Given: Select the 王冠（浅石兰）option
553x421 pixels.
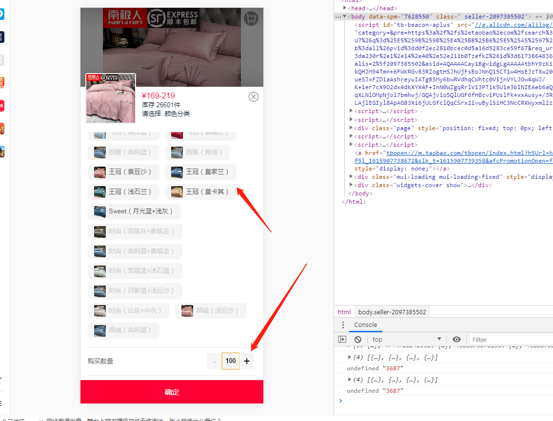Looking at the screenshot, I should tap(123, 191).
